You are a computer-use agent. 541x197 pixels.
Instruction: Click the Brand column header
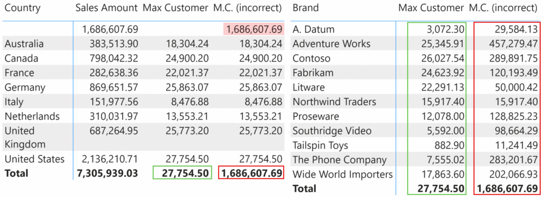click(306, 8)
